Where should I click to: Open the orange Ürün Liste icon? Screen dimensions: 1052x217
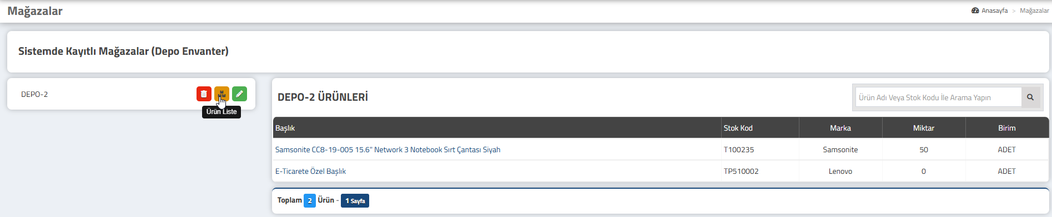point(222,94)
